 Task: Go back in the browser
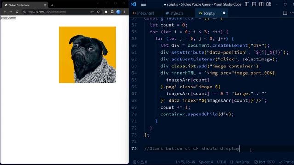(x=5, y=11)
